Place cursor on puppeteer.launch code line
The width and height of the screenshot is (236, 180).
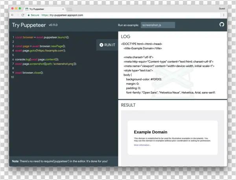42,37
